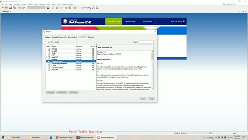Click the plugin Search input field
The image size is (248, 140).
click(146, 42)
